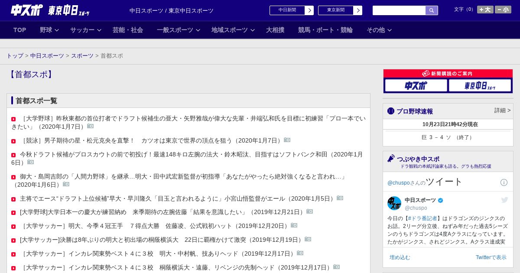This screenshot has width=520, height=273.
Task: Open article about 亜大・矢野雅哉 first practice
Action: pos(188,123)
